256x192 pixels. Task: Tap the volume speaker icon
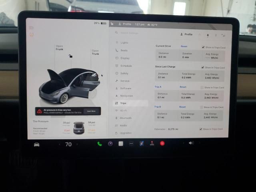click(191, 143)
